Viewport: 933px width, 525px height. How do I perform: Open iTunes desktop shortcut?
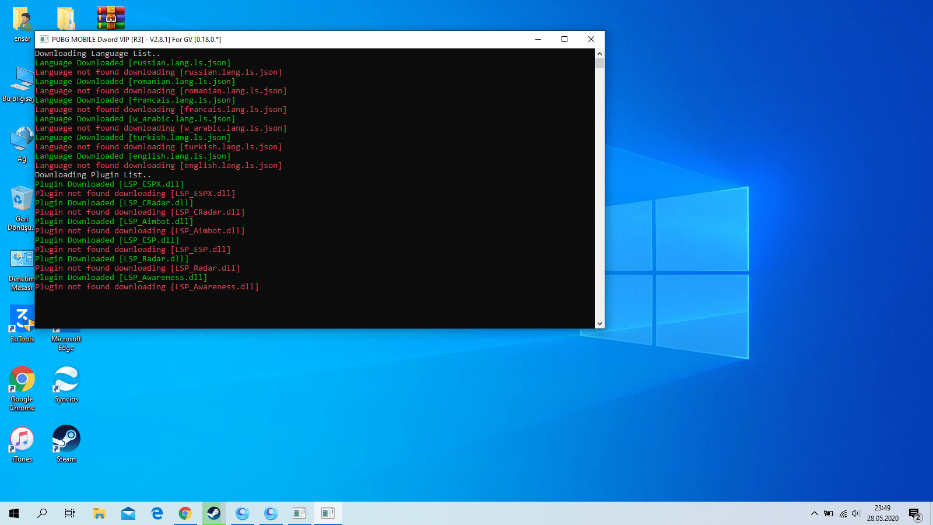point(22,444)
